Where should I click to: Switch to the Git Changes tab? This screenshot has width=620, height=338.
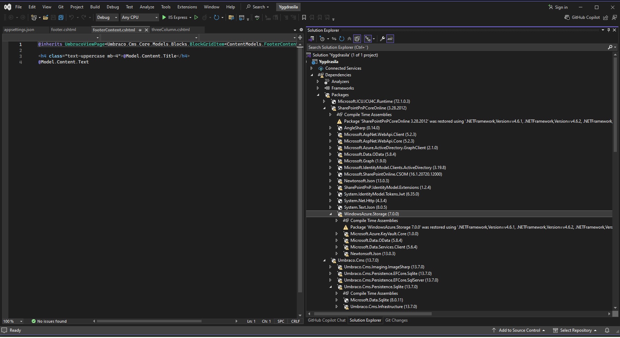396,321
